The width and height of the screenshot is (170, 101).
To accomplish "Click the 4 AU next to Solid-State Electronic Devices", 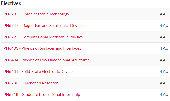I will coord(164,72).
